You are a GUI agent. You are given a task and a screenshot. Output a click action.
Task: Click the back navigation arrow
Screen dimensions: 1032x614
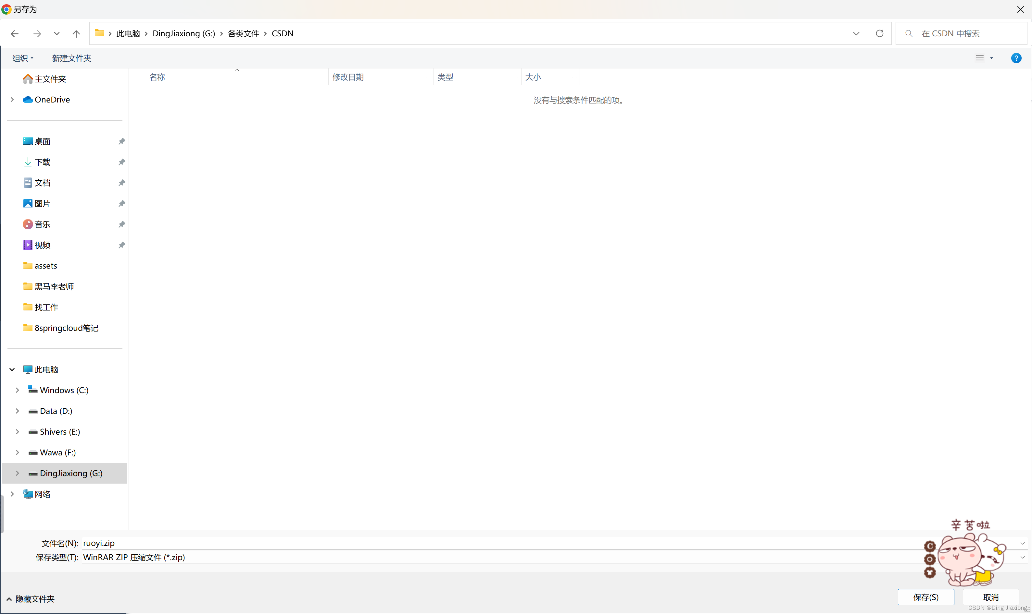tap(15, 33)
